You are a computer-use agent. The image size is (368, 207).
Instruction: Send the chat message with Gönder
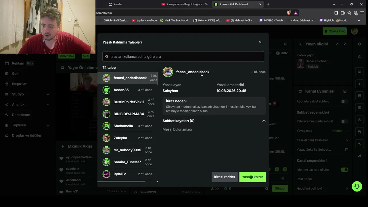tap(280, 189)
